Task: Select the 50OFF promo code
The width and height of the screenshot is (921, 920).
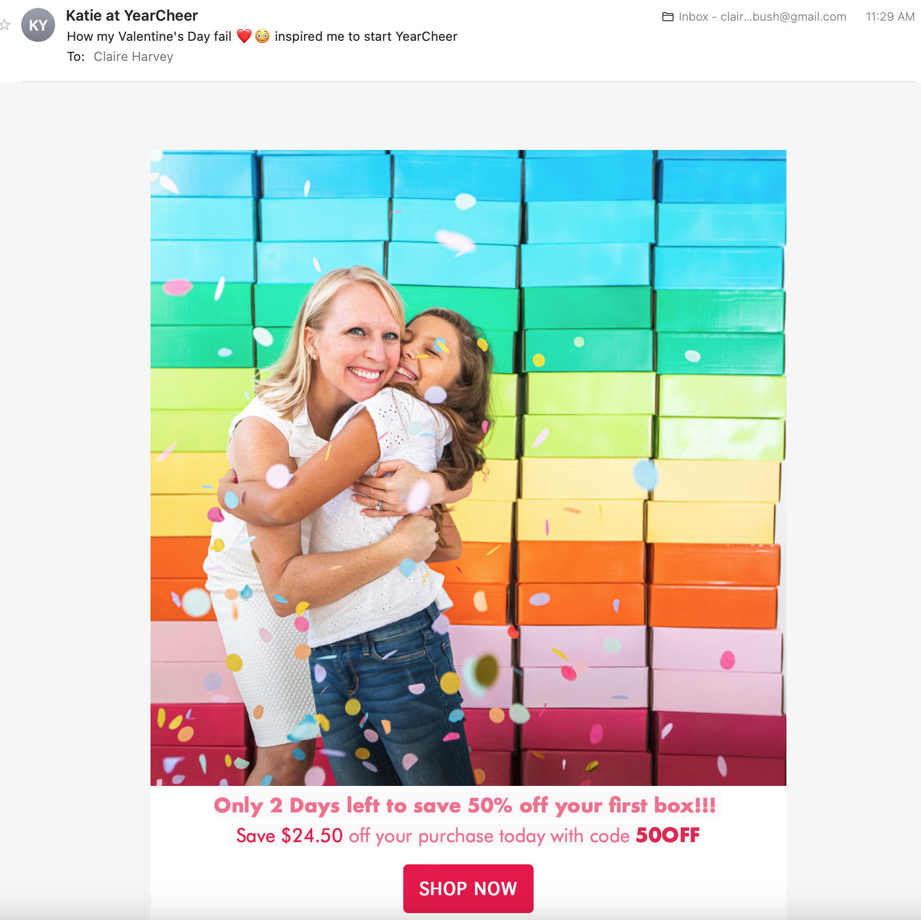Action: pos(668,835)
